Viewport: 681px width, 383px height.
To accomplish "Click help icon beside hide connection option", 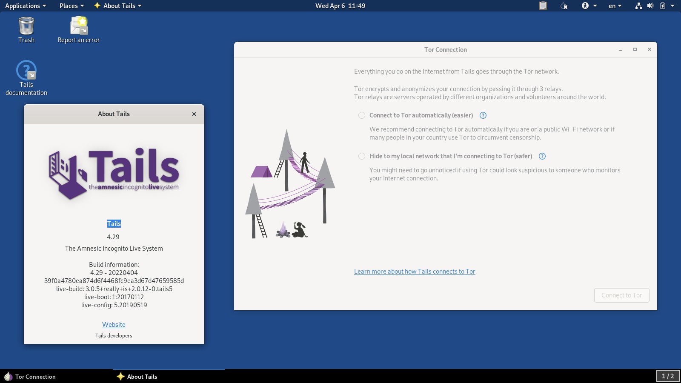I will 542,156.
